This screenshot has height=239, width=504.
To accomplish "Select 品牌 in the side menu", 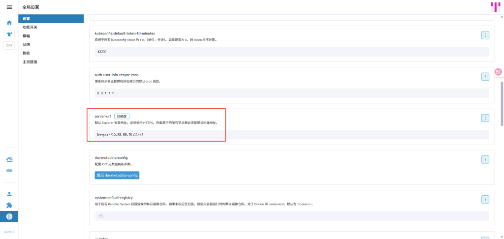I will click(x=26, y=44).
